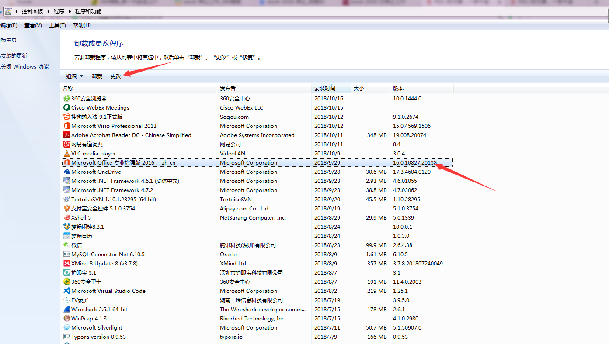Click the Typora version 0.9.53 icon

tap(67, 337)
